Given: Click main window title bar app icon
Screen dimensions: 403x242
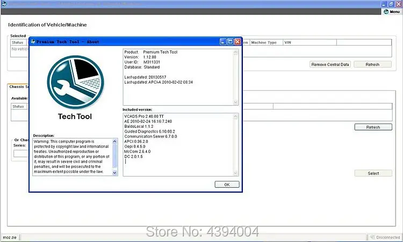Looking at the screenshot, I should coord(4,4).
